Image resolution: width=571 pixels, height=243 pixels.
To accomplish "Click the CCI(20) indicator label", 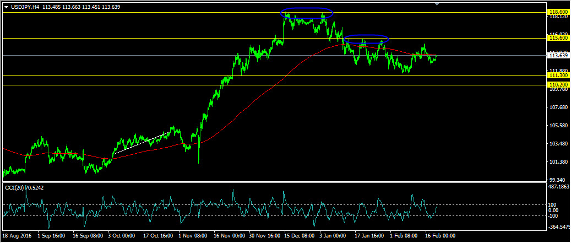I will [x=15, y=187].
